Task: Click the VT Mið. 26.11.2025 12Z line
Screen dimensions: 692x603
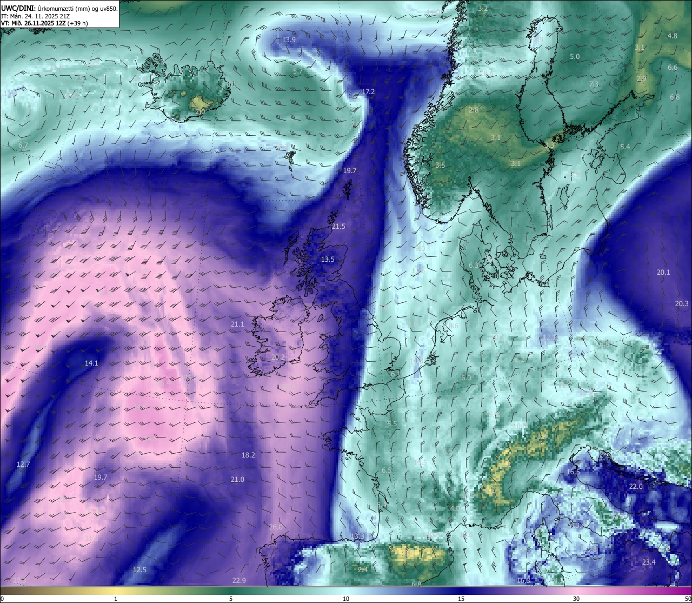Action: [45, 23]
